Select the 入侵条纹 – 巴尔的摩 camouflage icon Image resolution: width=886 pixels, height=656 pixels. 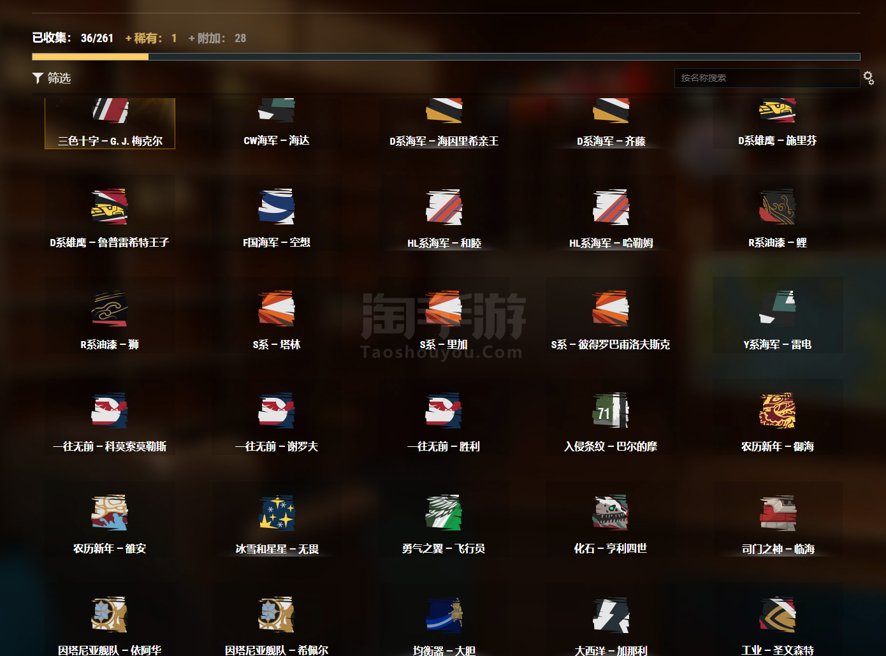pyautogui.click(x=611, y=411)
